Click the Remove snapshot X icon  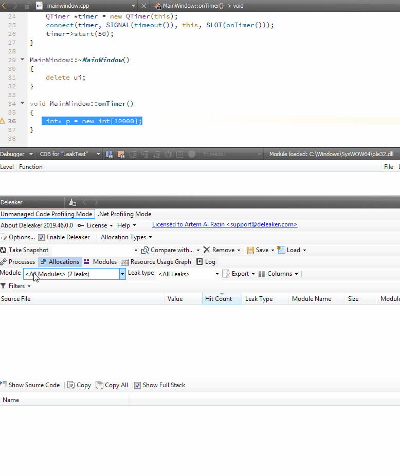point(207,250)
